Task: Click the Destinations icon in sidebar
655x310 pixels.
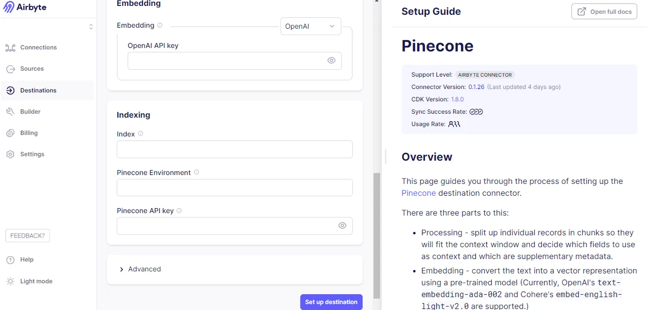Action: [x=10, y=90]
